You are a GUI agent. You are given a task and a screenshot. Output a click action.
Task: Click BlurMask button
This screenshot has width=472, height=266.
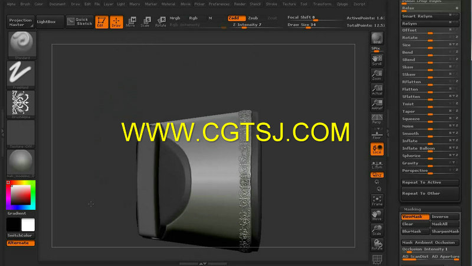coord(415,232)
